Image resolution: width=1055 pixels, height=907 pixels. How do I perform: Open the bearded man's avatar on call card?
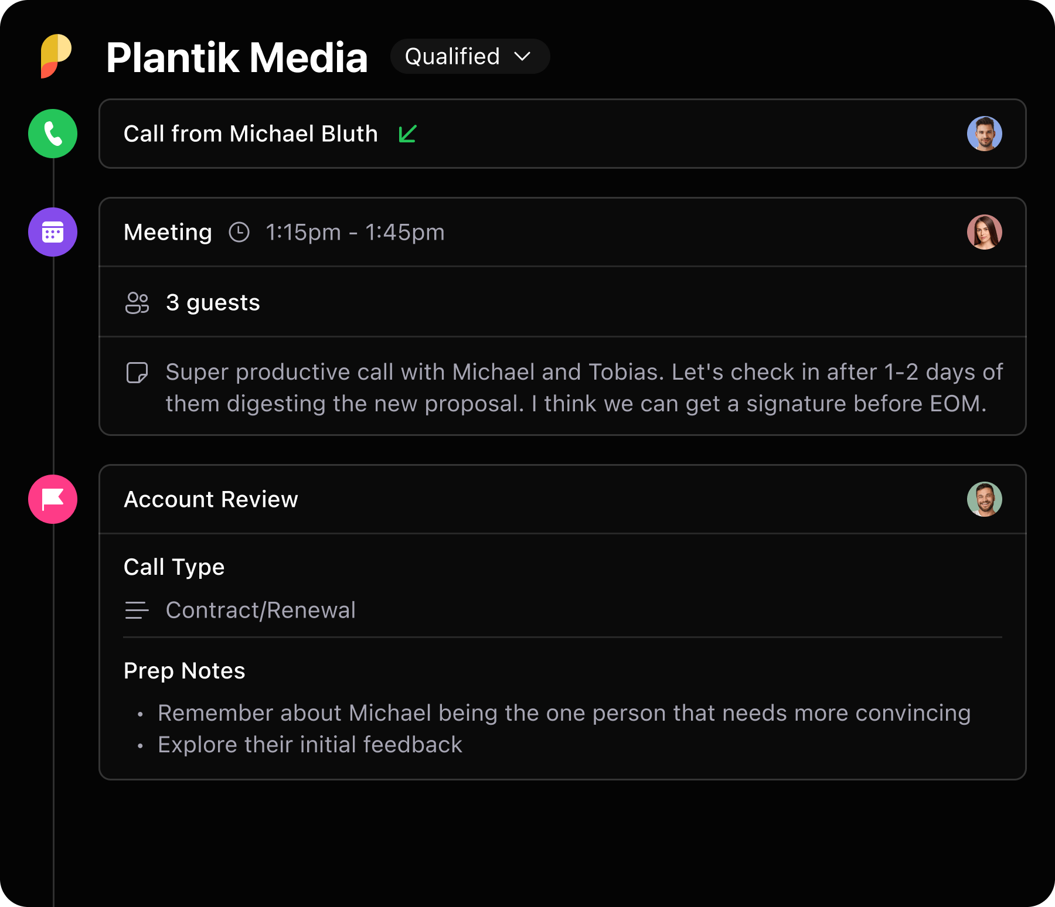pyautogui.click(x=985, y=134)
